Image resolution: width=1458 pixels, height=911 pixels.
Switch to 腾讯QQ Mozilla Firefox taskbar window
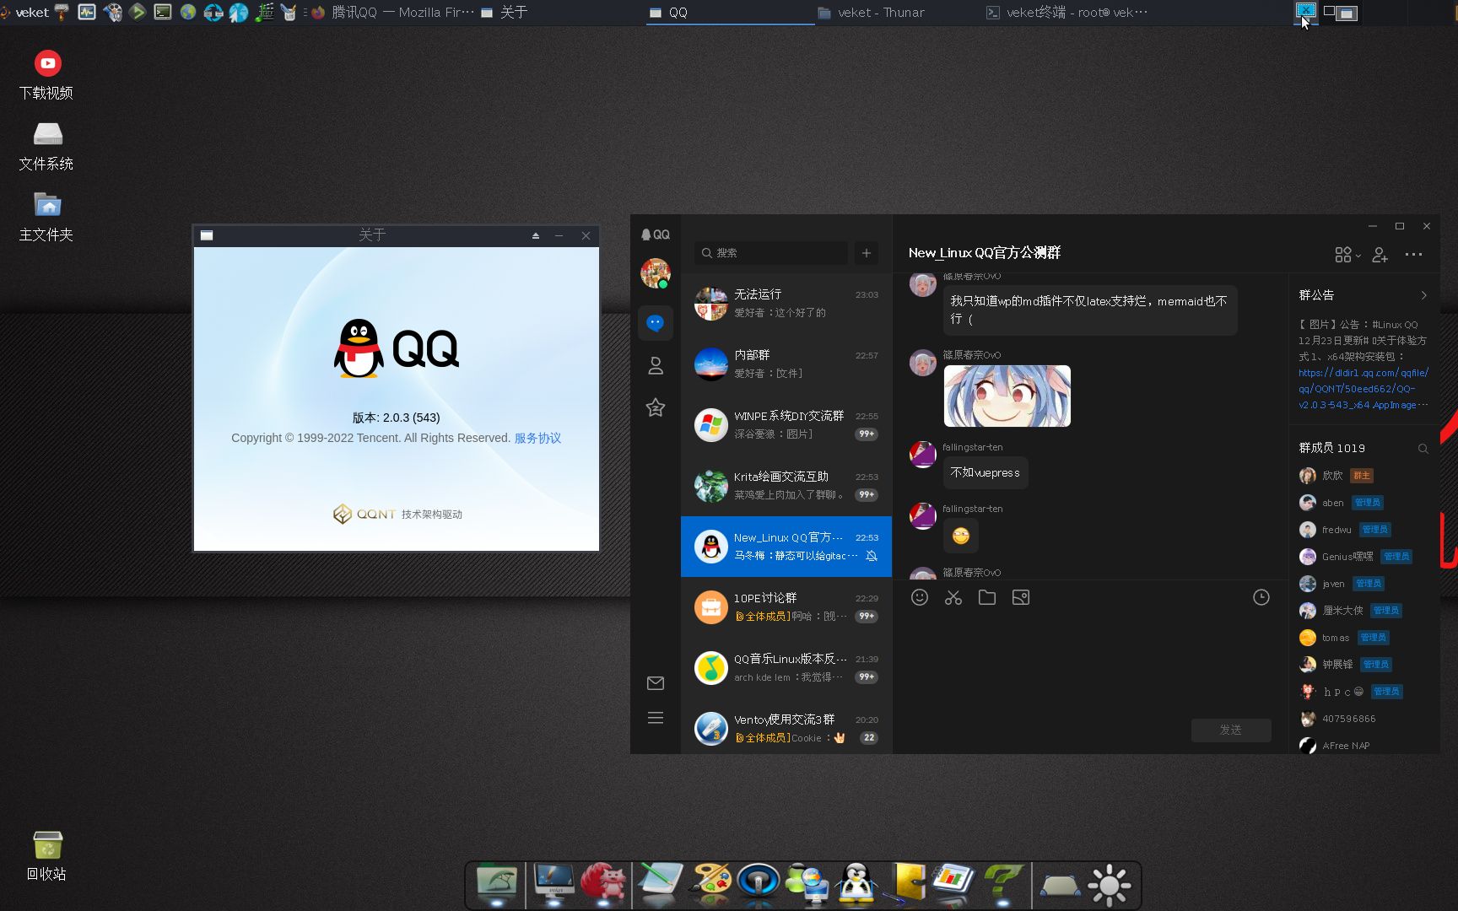tap(392, 13)
